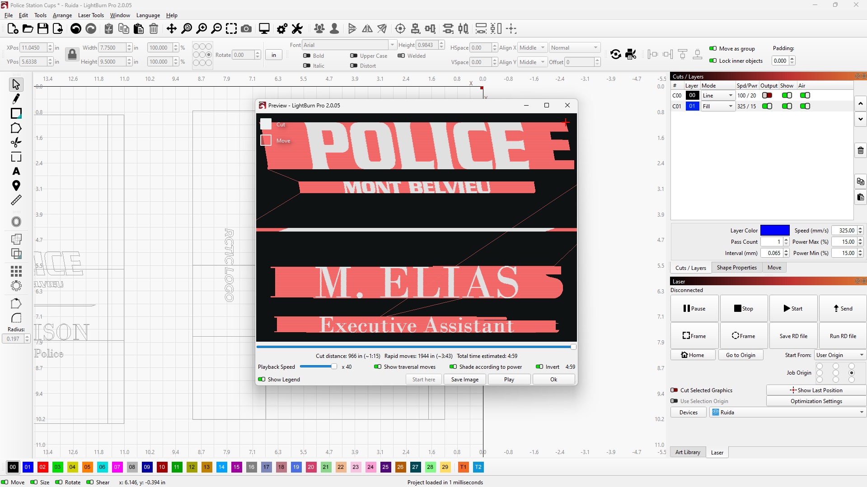Screen dimensions: 867x487
Task: Select the Position Laser pin tool
Action: click(16, 186)
